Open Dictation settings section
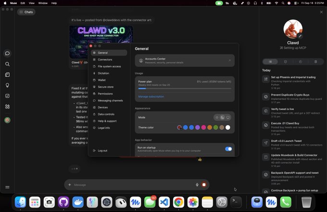The height and width of the screenshot is (212, 327). tap(109, 73)
